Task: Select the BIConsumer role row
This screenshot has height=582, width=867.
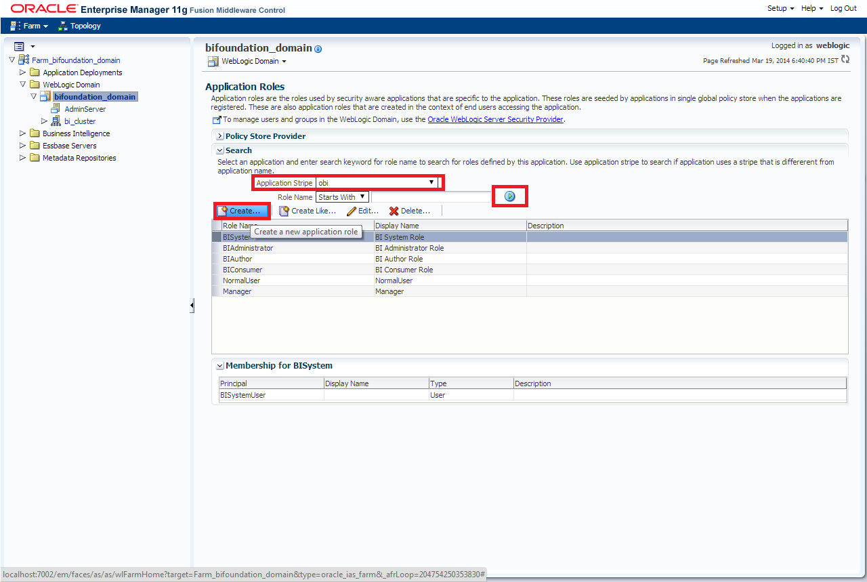Action: (530, 270)
